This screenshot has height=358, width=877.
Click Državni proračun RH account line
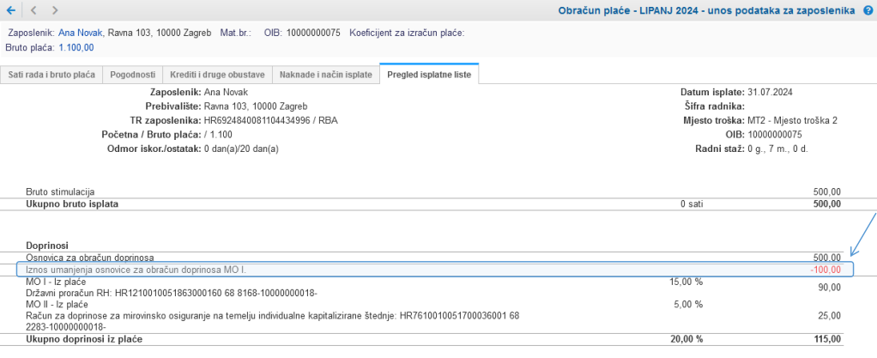(172, 293)
